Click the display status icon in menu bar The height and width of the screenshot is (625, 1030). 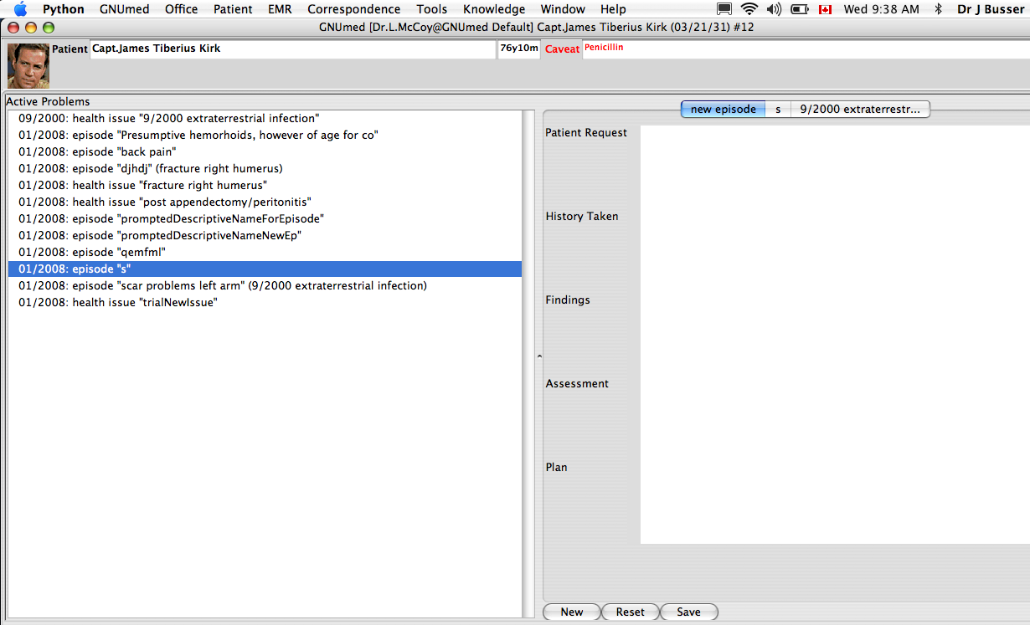(725, 9)
